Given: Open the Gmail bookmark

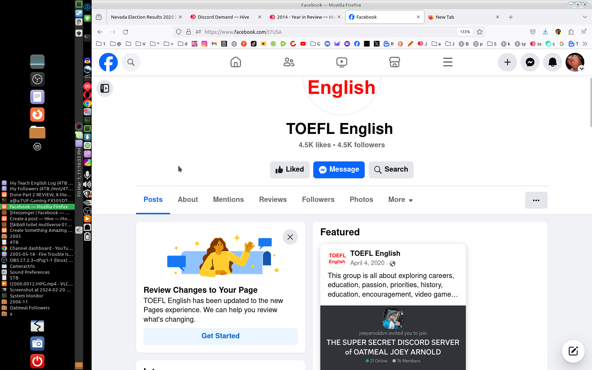Looking at the screenshot, I should pos(214,44).
